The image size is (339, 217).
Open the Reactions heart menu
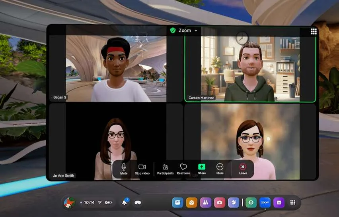click(183, 169)
